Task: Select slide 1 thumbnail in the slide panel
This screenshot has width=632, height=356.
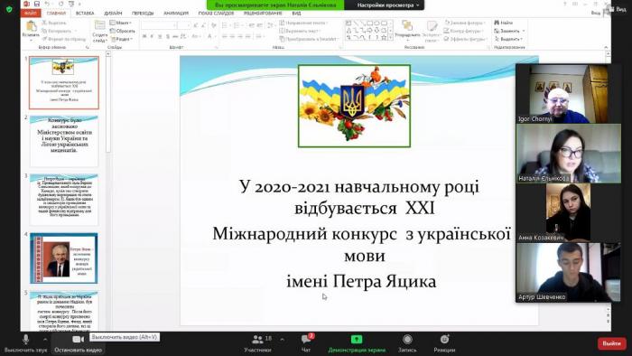Action: coord(64,82)
